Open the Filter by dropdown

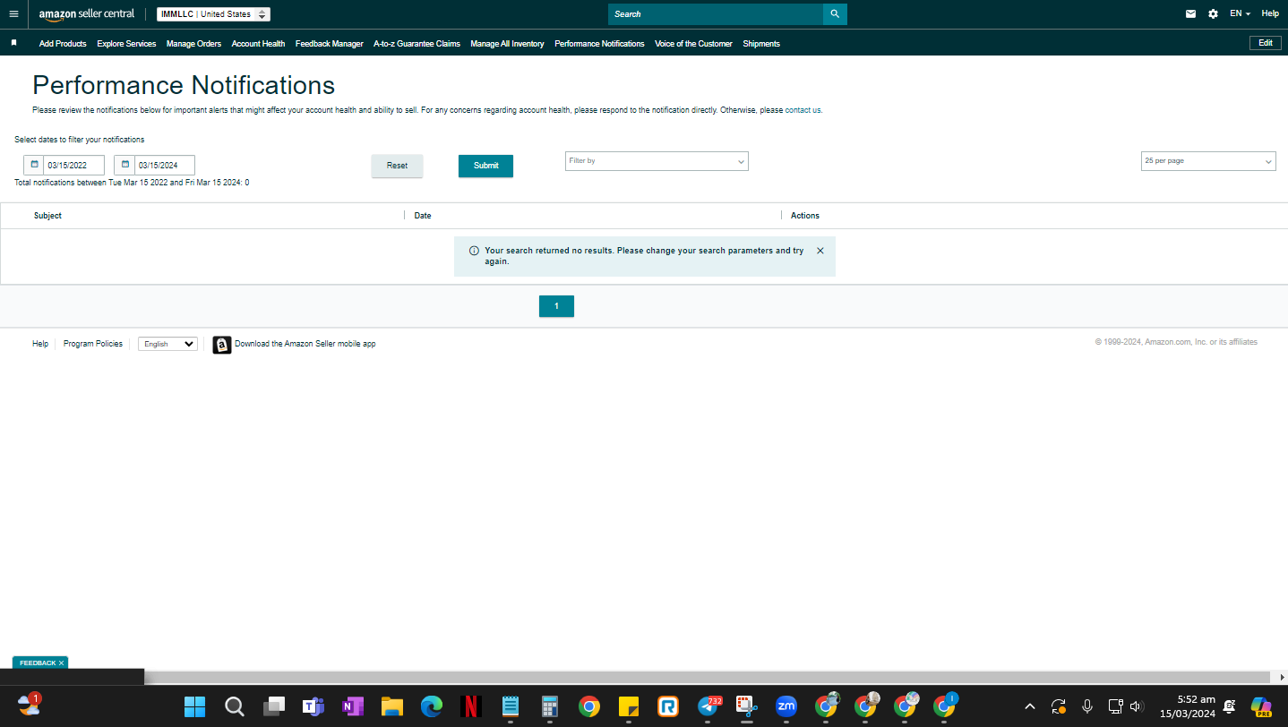pyautogui.click(x=657, y=161)
